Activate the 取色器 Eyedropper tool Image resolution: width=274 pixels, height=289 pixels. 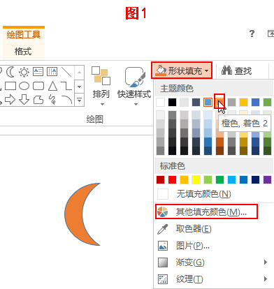[x=194, y=229]
